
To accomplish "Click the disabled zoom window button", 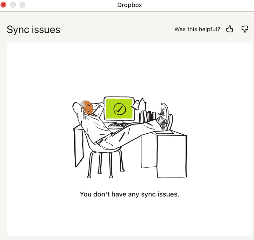I will (x=23, y=5).
